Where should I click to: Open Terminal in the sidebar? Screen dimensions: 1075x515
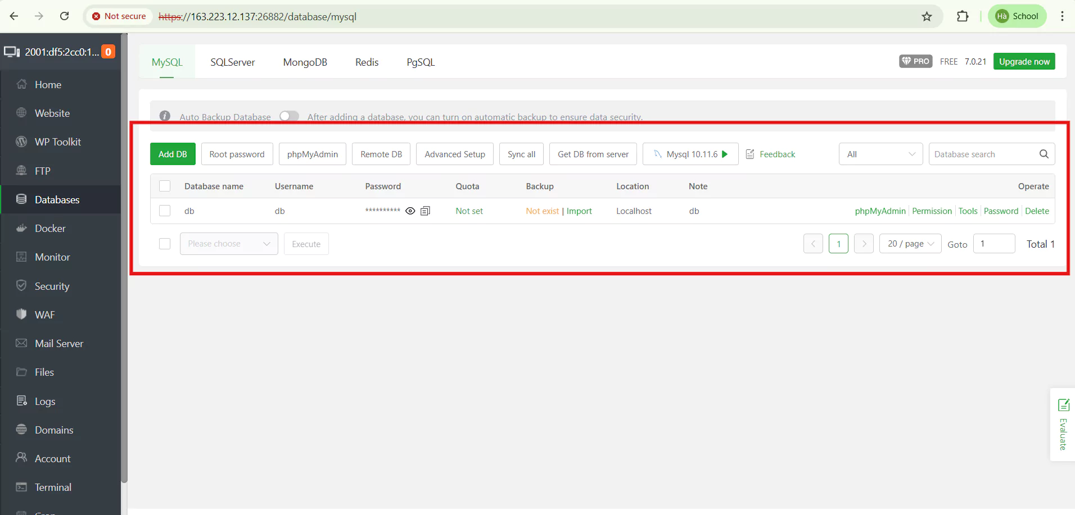point(61,487)
